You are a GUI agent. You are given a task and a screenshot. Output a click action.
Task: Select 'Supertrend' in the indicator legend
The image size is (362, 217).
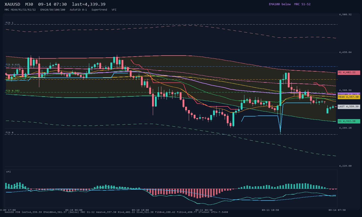pos(99,10)
